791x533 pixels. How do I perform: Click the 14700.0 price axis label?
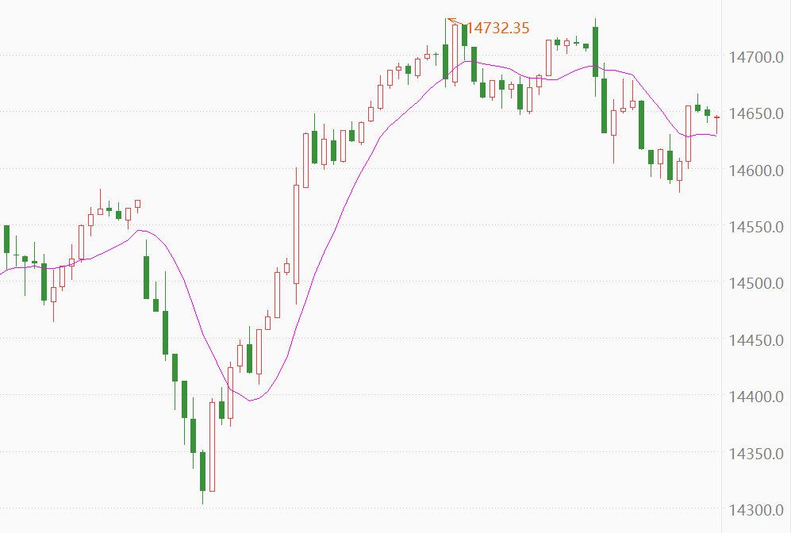(x=755, y=57)
